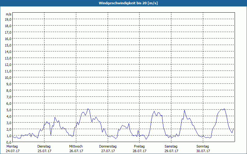
Task: Click the 'Donnerstag' day label
Action: 108,147
